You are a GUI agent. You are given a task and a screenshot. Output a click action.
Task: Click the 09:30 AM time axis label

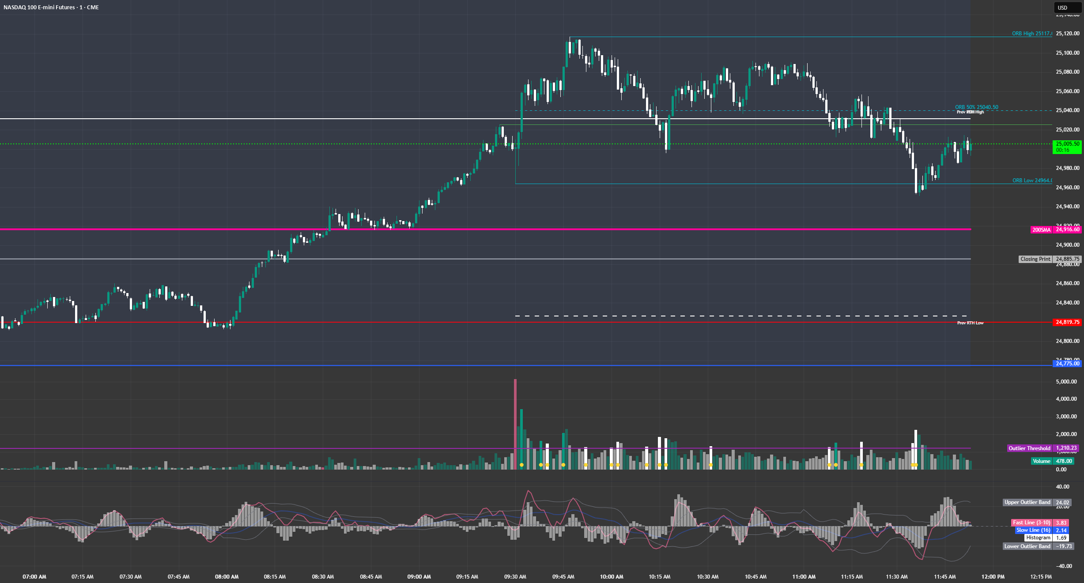tap(515, 577)
